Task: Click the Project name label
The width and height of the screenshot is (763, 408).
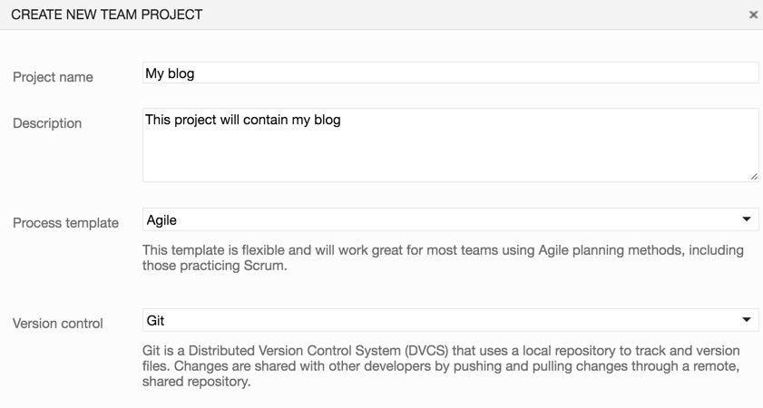Action: coord(53,77)
